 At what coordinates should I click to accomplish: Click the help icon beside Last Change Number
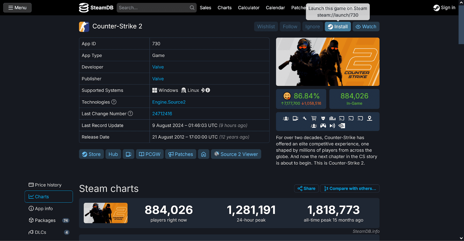130,113
